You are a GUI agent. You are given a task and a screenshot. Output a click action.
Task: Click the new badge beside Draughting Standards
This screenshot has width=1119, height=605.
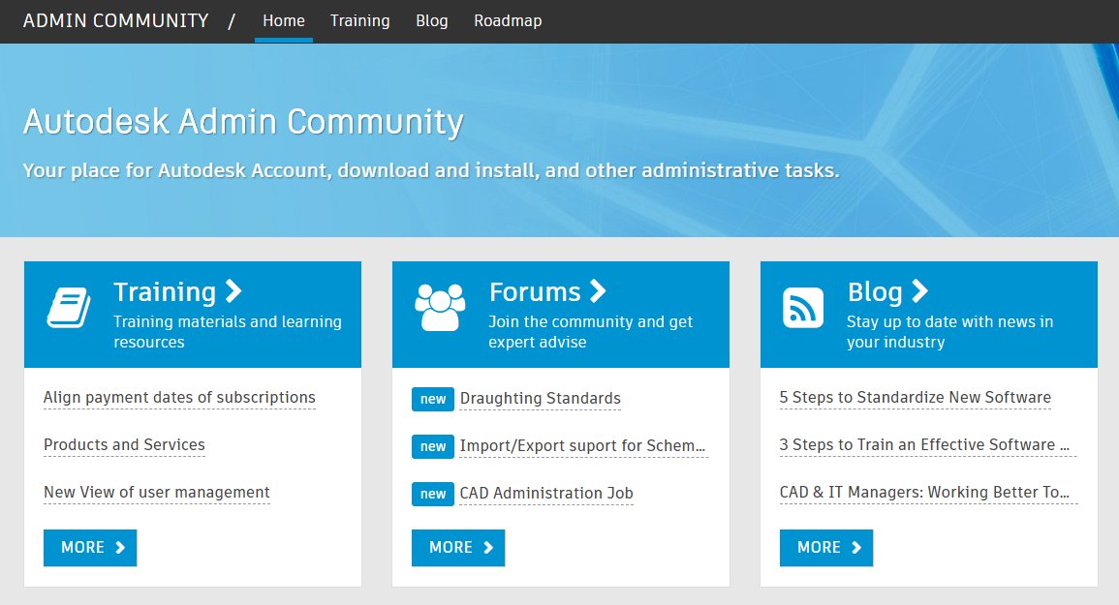(x=432, y=399)
